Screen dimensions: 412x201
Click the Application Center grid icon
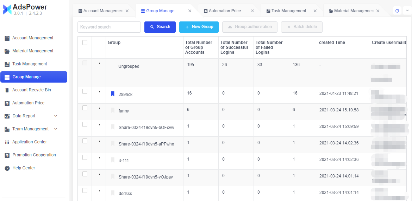tap(7, 142)
